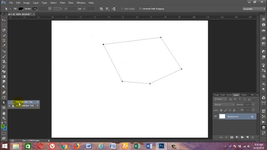Choose Direct Selection Tool from flyout
This screenshot has width=267, height=150.
pos(24,105)
